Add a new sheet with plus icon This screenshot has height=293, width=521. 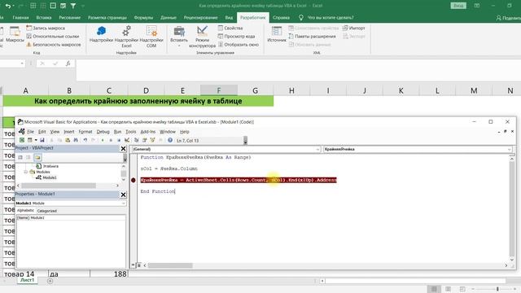(50, 281)
